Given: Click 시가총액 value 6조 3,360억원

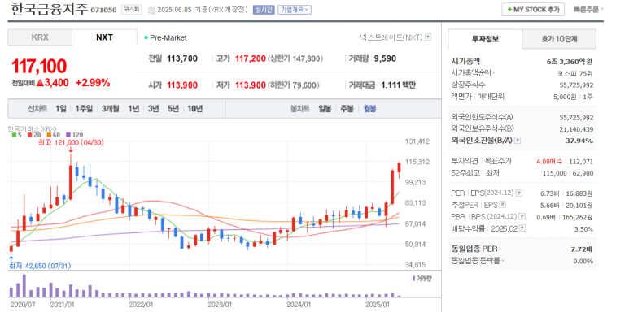Looking at the screenshot, I should [x=570, y=62].
